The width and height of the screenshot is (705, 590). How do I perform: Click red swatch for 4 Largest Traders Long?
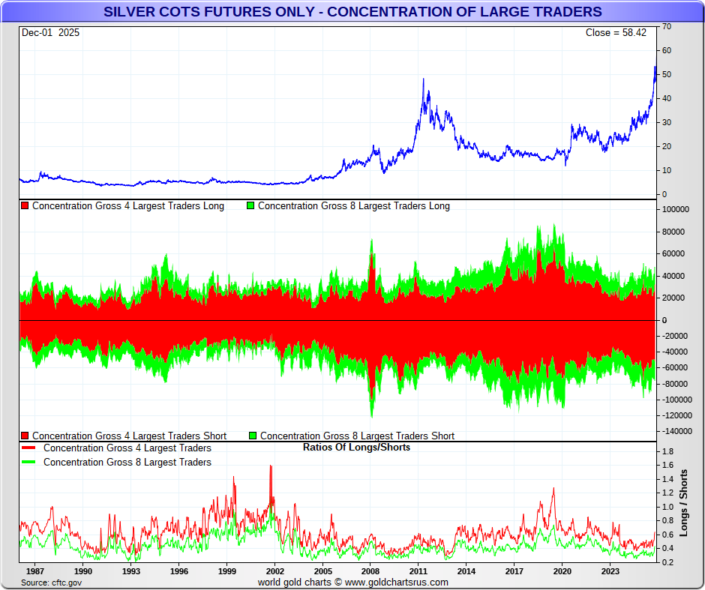[25, 206]
